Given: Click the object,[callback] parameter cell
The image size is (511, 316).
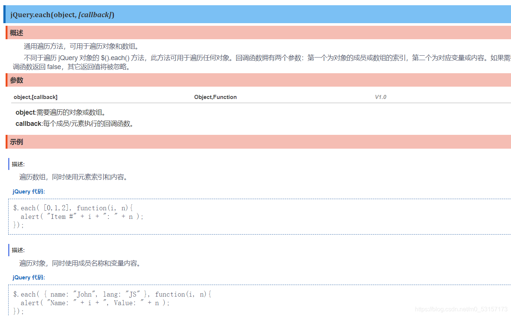Looking at the screenshot, I should tap(35, 97).
